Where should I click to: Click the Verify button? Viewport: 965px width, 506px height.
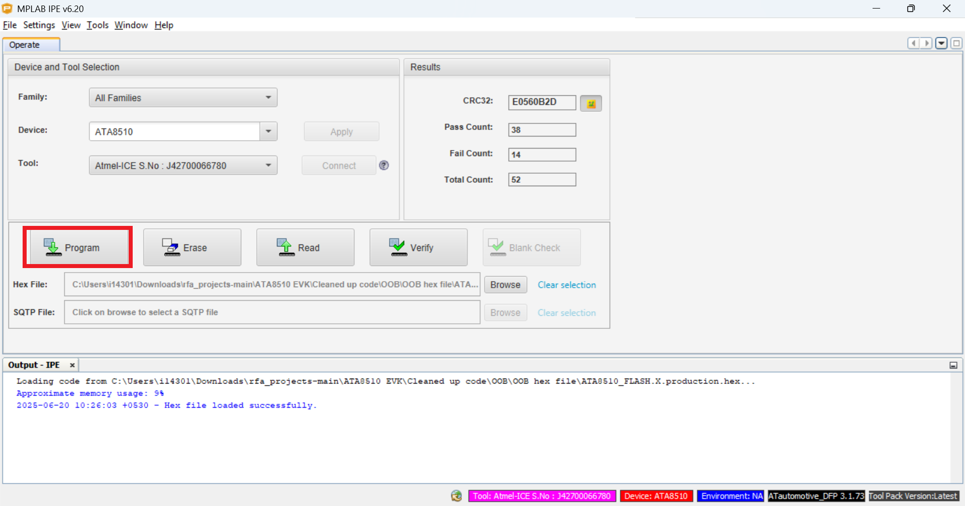pos(418,247)
